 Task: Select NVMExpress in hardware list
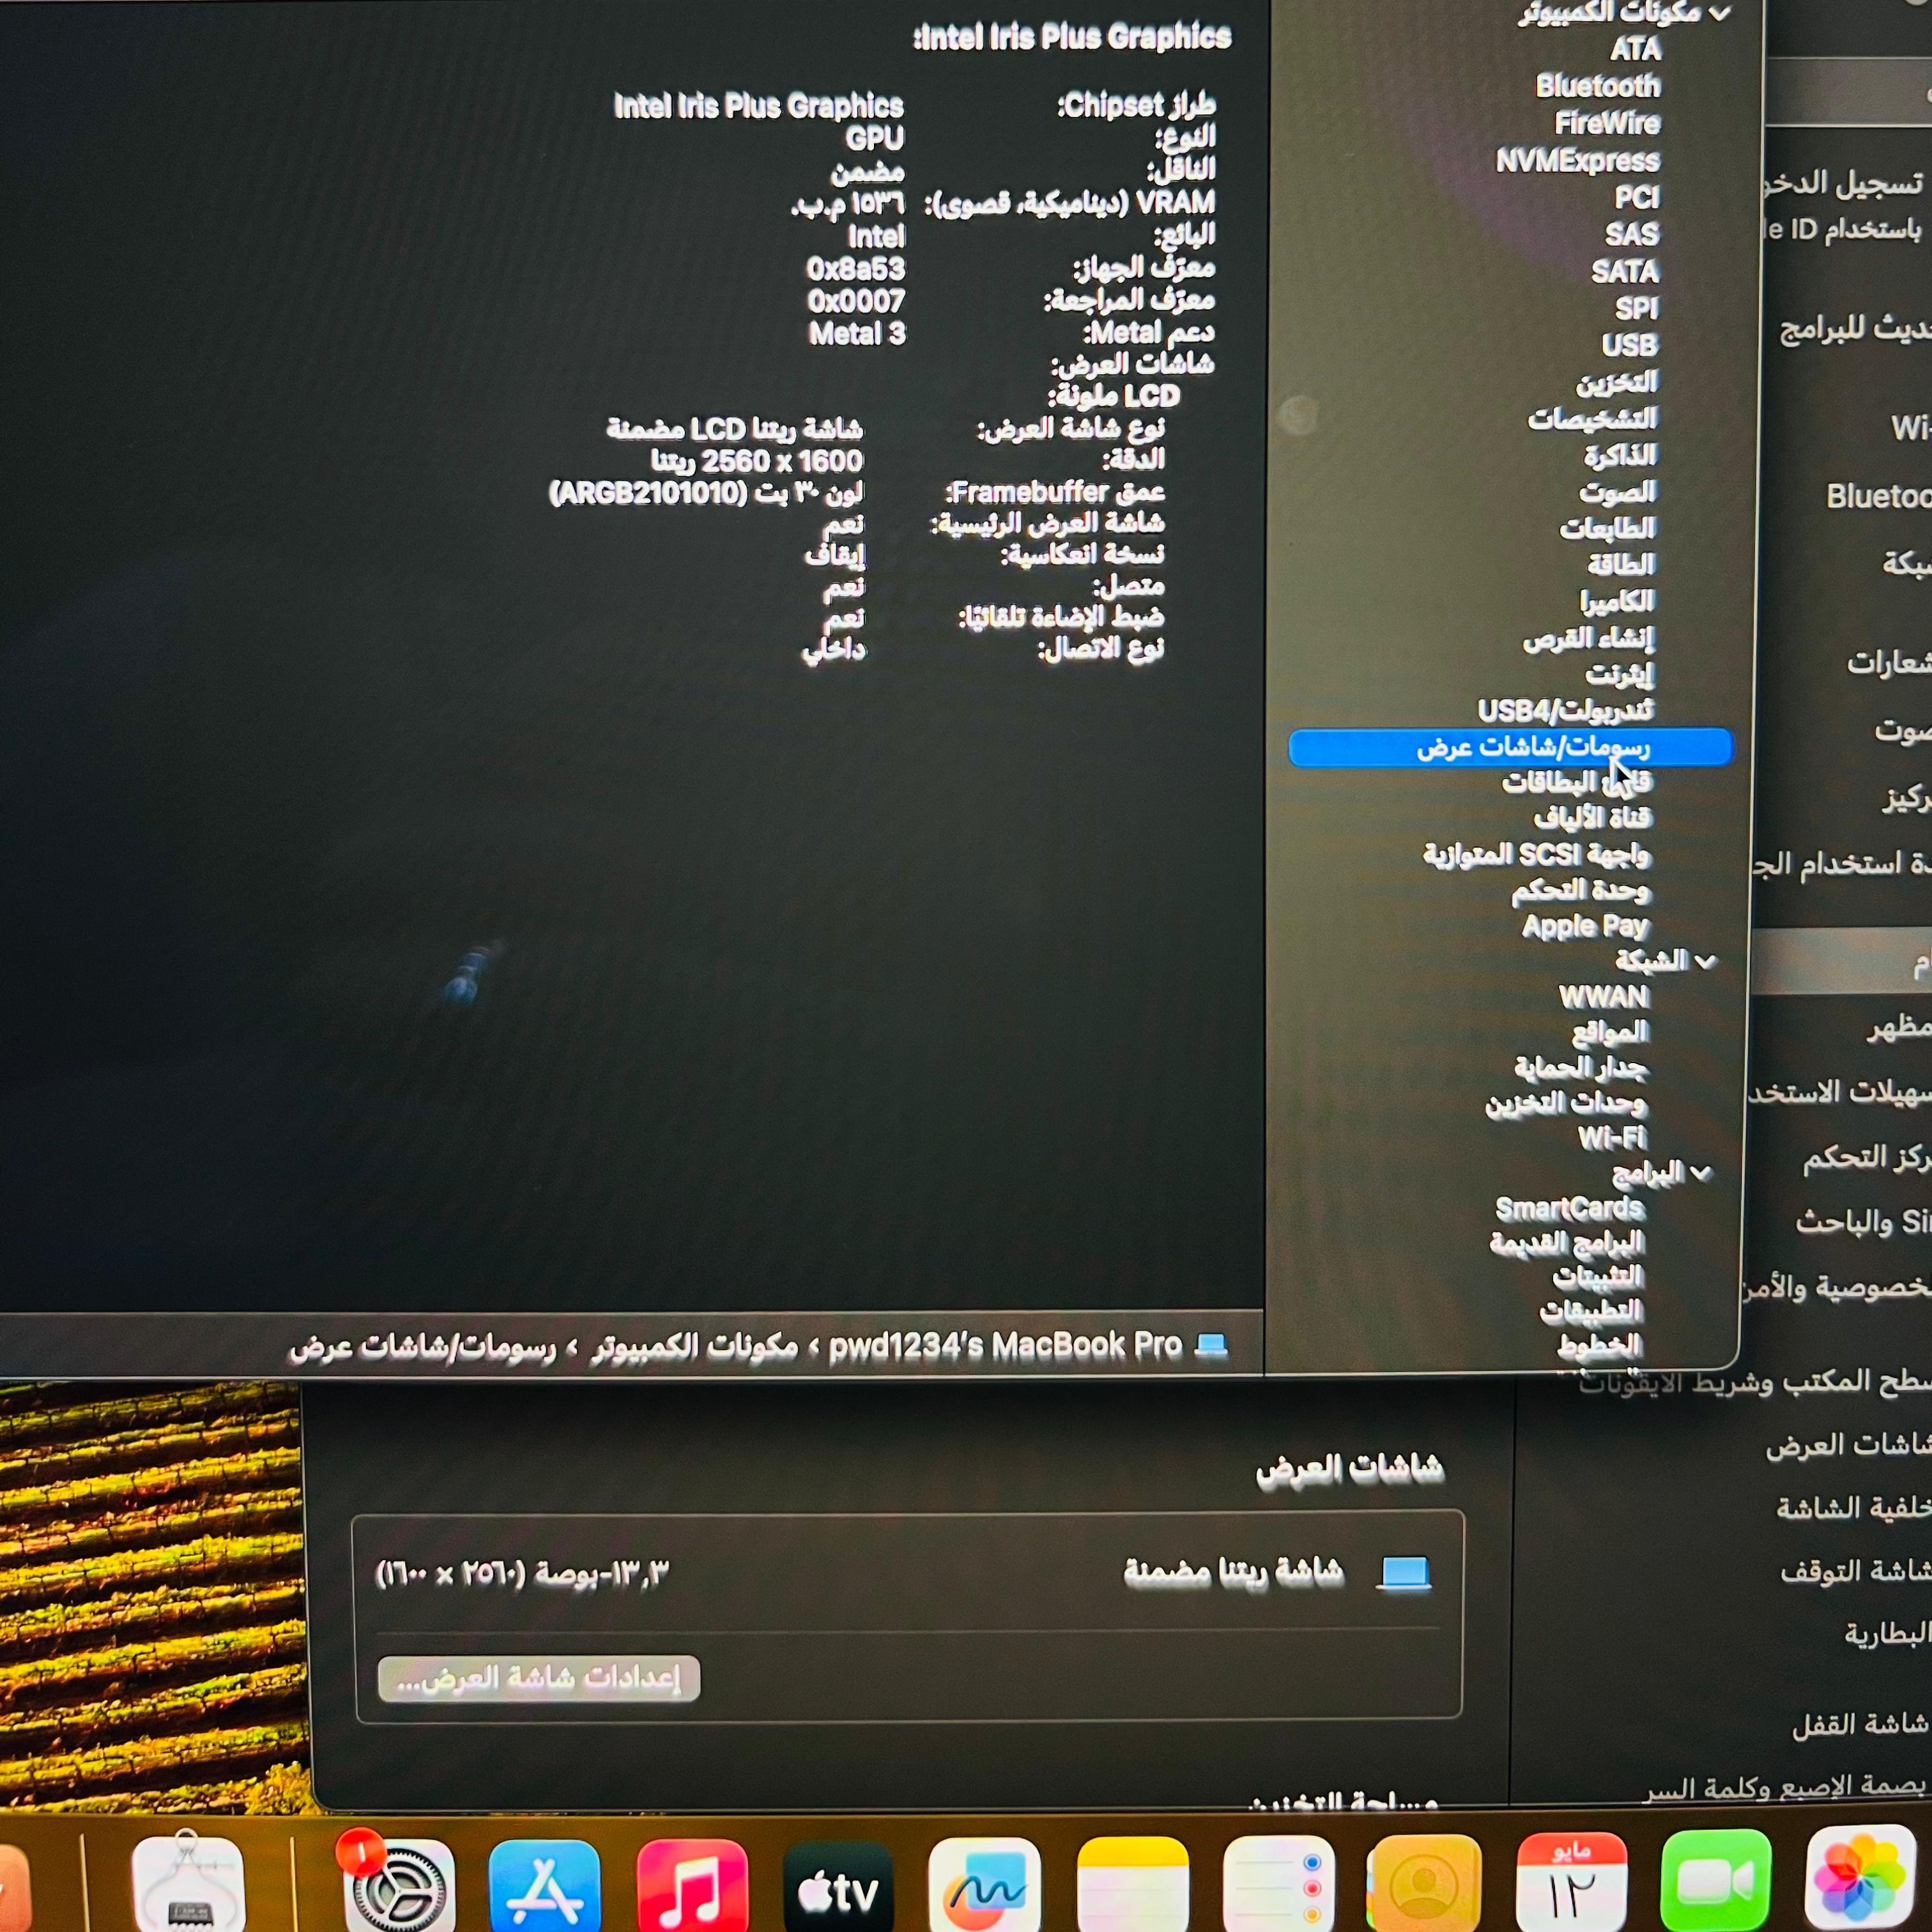[x=1578, y=160]
